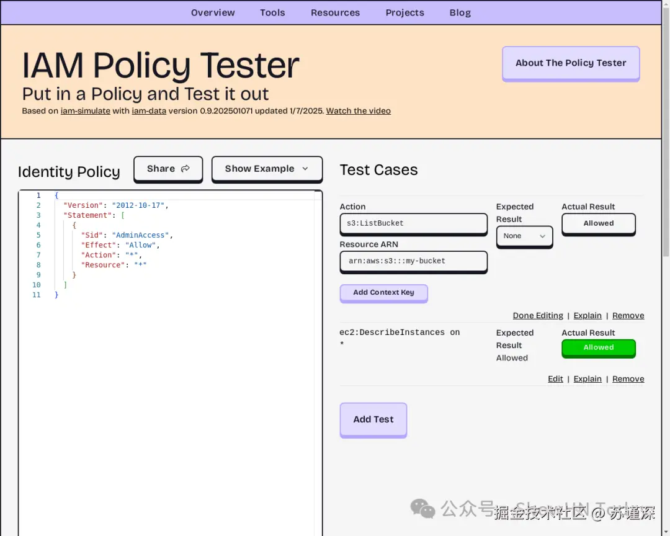The height and width of the screenshot is (536, 670).
Task: Open the Projects nav item
Action: [x=404, y=13]
